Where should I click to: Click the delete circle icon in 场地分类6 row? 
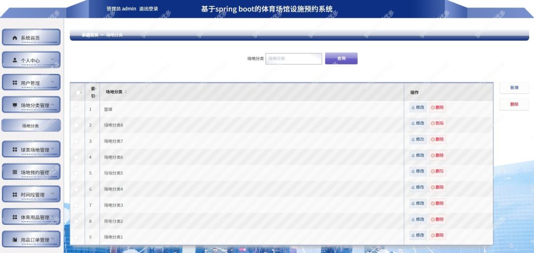[x=433, y=156]
